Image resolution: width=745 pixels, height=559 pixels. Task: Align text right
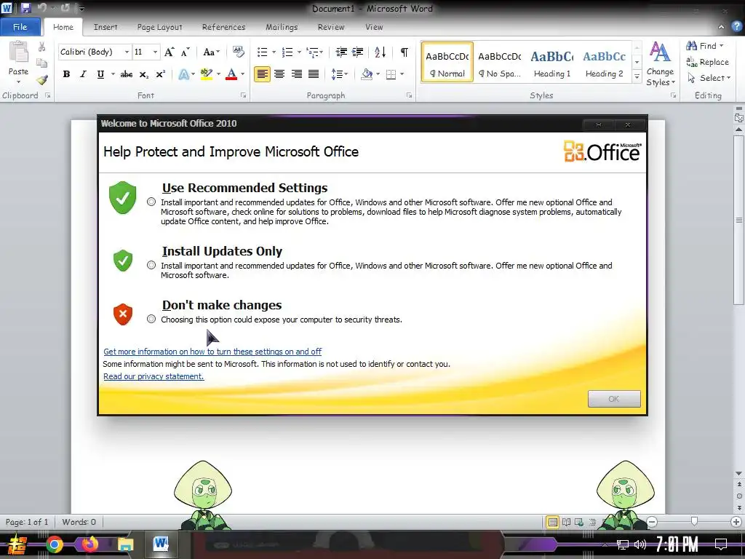click(297, 74)
